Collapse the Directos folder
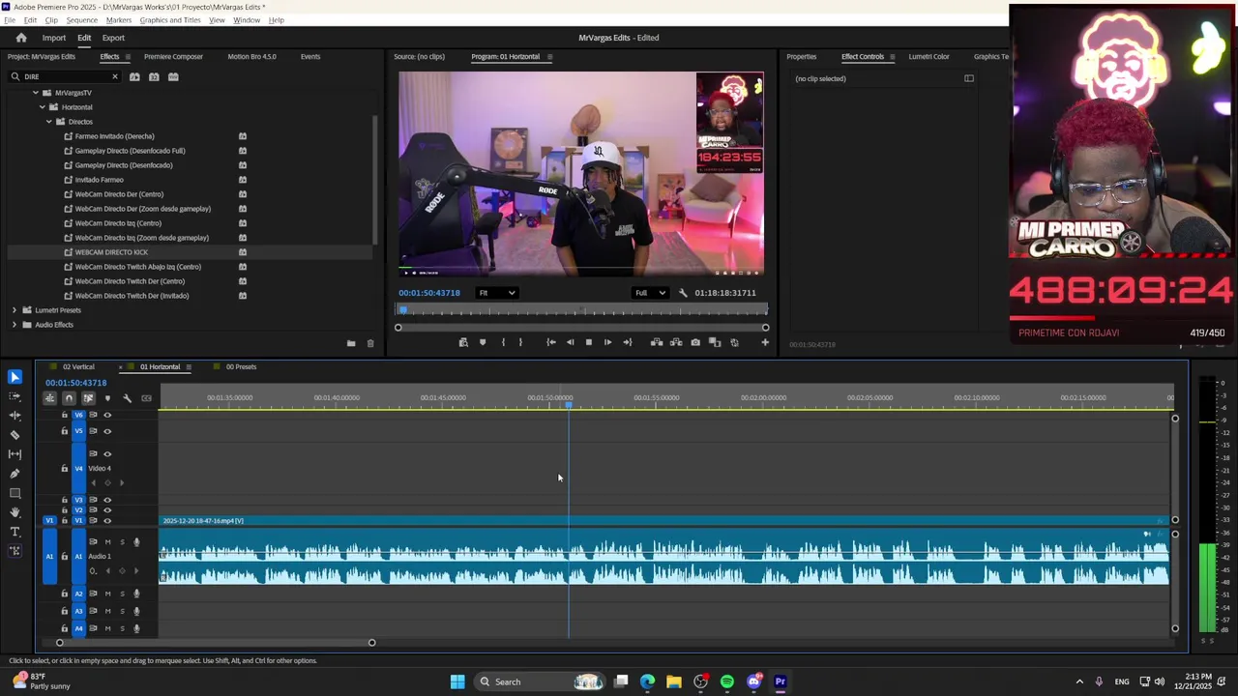The width and height of the screenshot is (1238, 696). [49, 122]
